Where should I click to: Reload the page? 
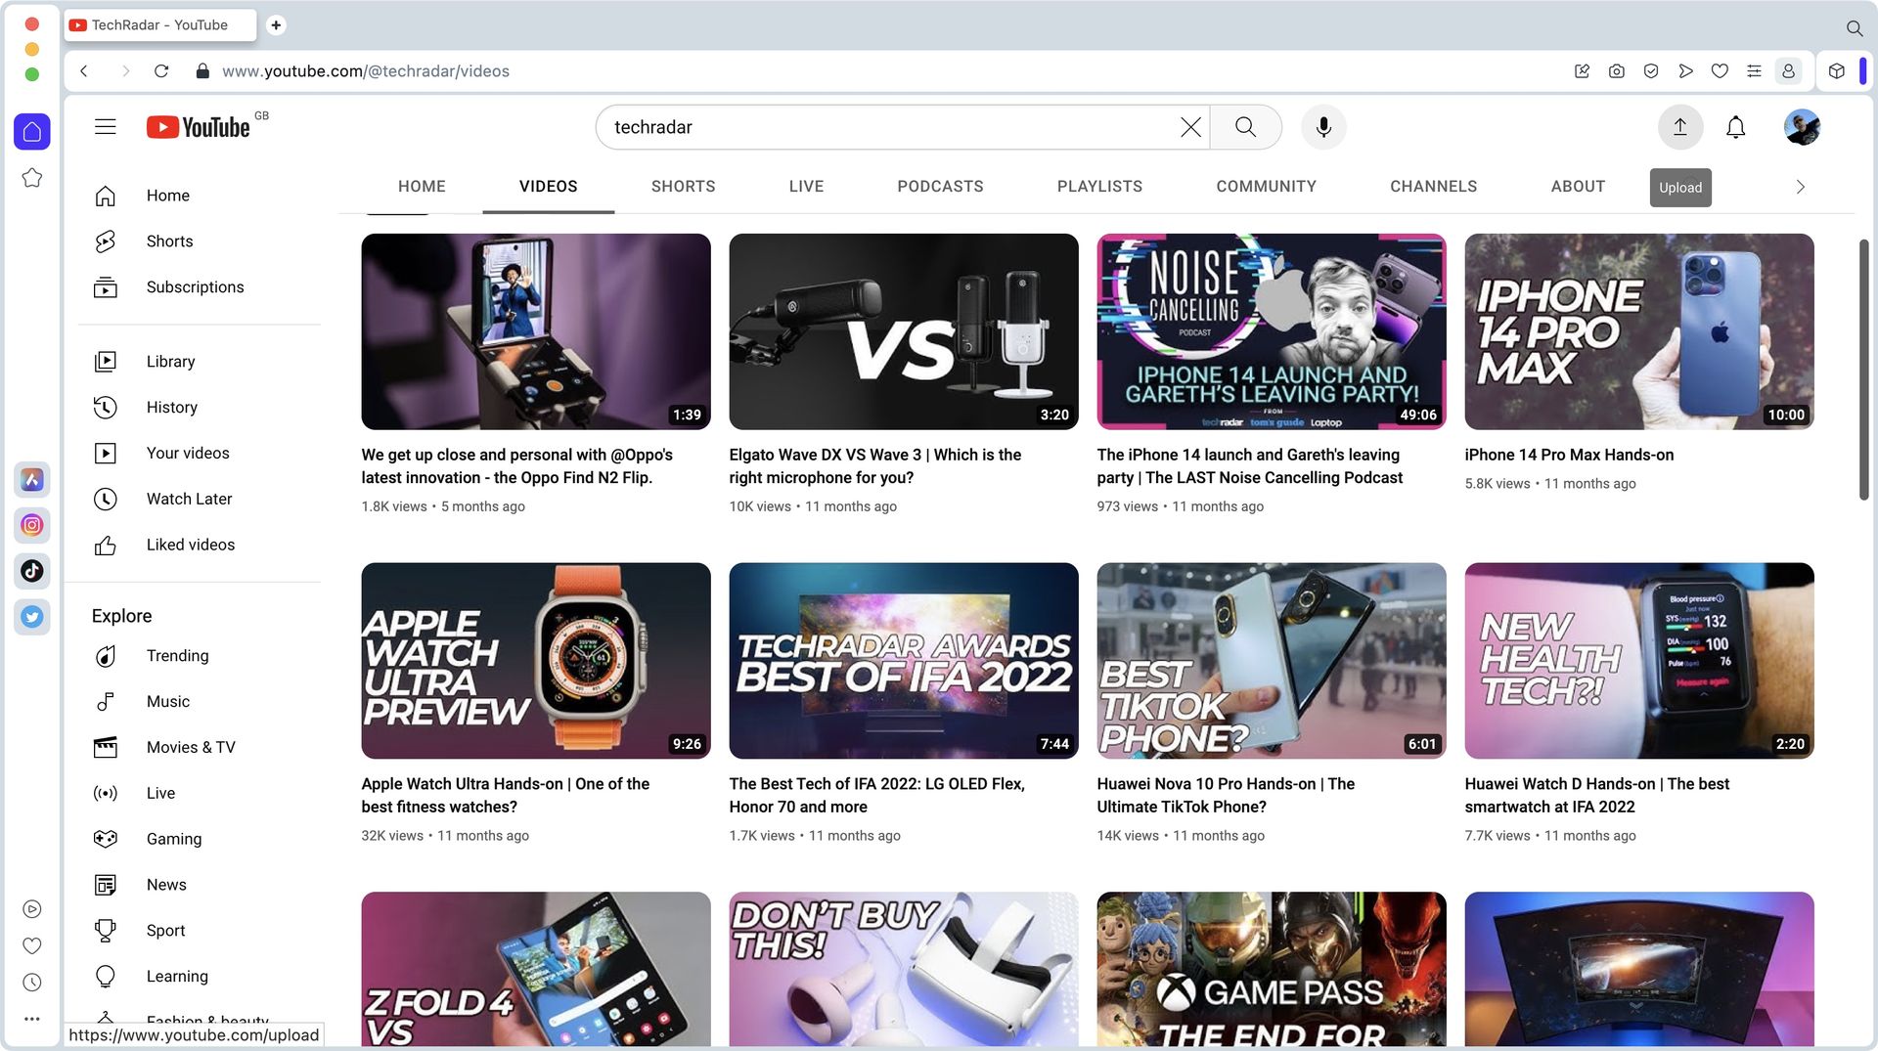(161, 70)
